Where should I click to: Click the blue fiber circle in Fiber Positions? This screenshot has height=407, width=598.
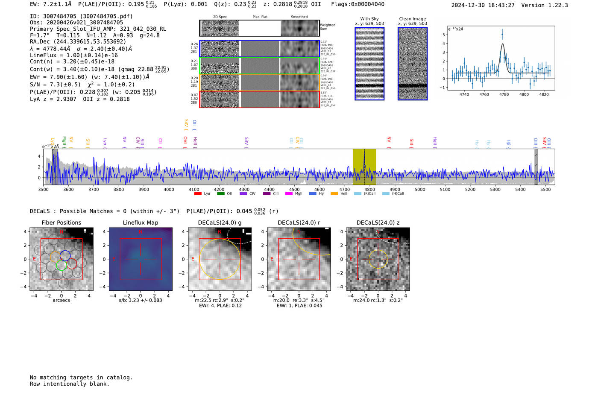point(65,256)
